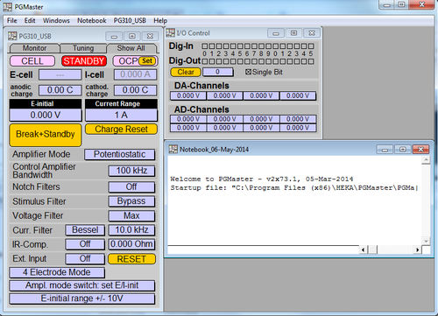The image size is (438, 316).
Task: Open the Amplifier Mode Potentiostatic dropdown
Action: tap(120, 154)
